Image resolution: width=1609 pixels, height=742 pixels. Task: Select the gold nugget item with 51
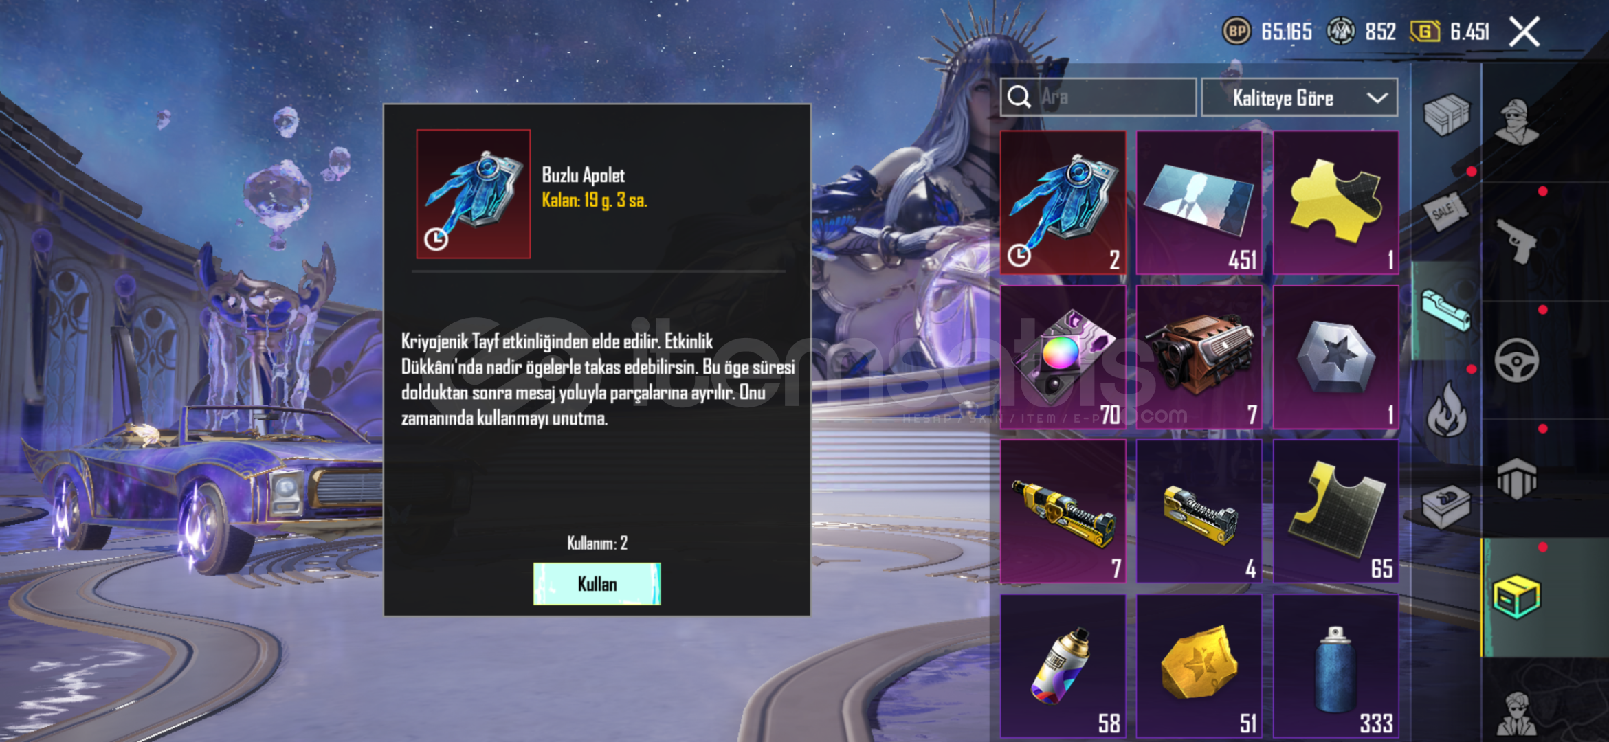(1199, 666)
